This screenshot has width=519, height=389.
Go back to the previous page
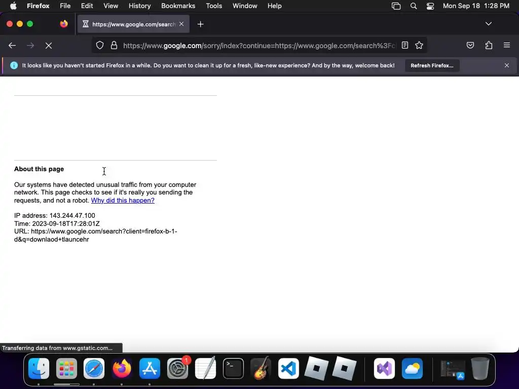(x=12, y=46)
